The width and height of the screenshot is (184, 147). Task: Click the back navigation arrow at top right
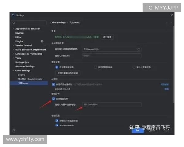167,23
